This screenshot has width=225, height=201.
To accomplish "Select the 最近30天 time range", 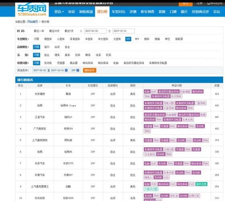I will click(54, 31).
